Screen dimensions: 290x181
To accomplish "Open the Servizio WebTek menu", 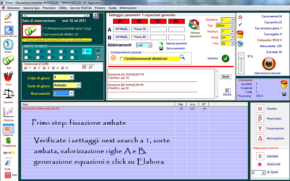I will coord(82,7).
